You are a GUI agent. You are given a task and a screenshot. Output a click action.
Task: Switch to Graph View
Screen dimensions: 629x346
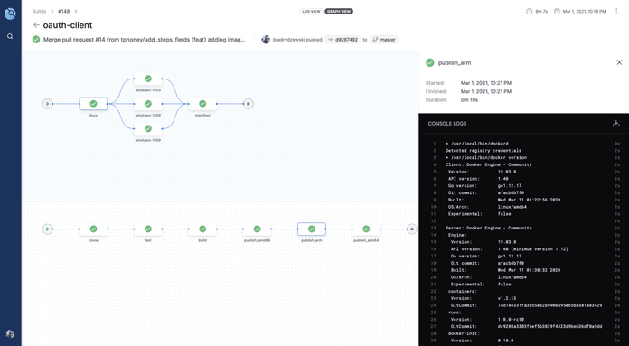pos(339,11)
